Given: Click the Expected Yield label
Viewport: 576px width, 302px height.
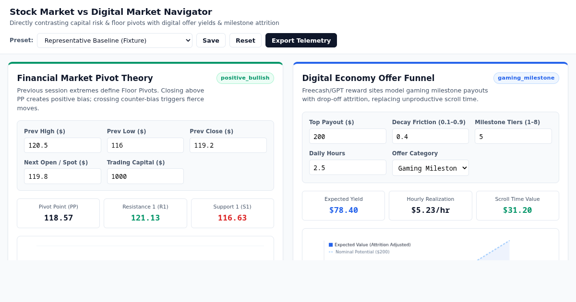Looking at the screenshot, I should tap(344, 199).
